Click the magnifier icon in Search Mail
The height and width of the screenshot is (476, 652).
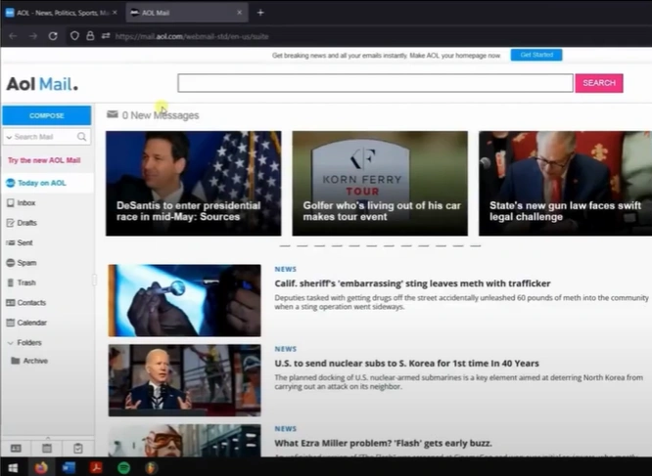pyautogui.click(x=82, y=137)
